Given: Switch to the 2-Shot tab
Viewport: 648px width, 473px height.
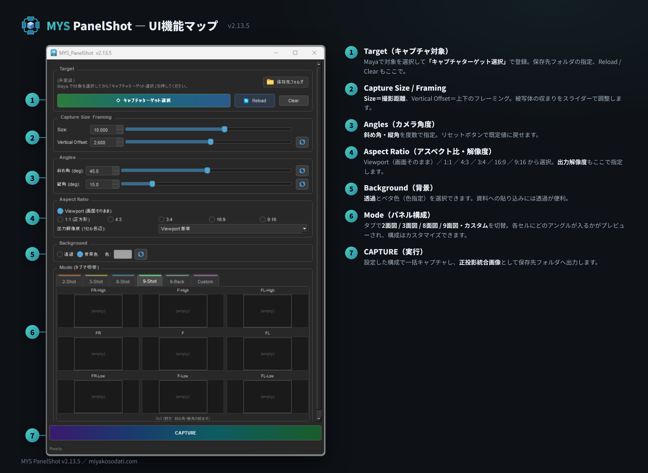Looking at the screenshot, I should tap(69, 281).
